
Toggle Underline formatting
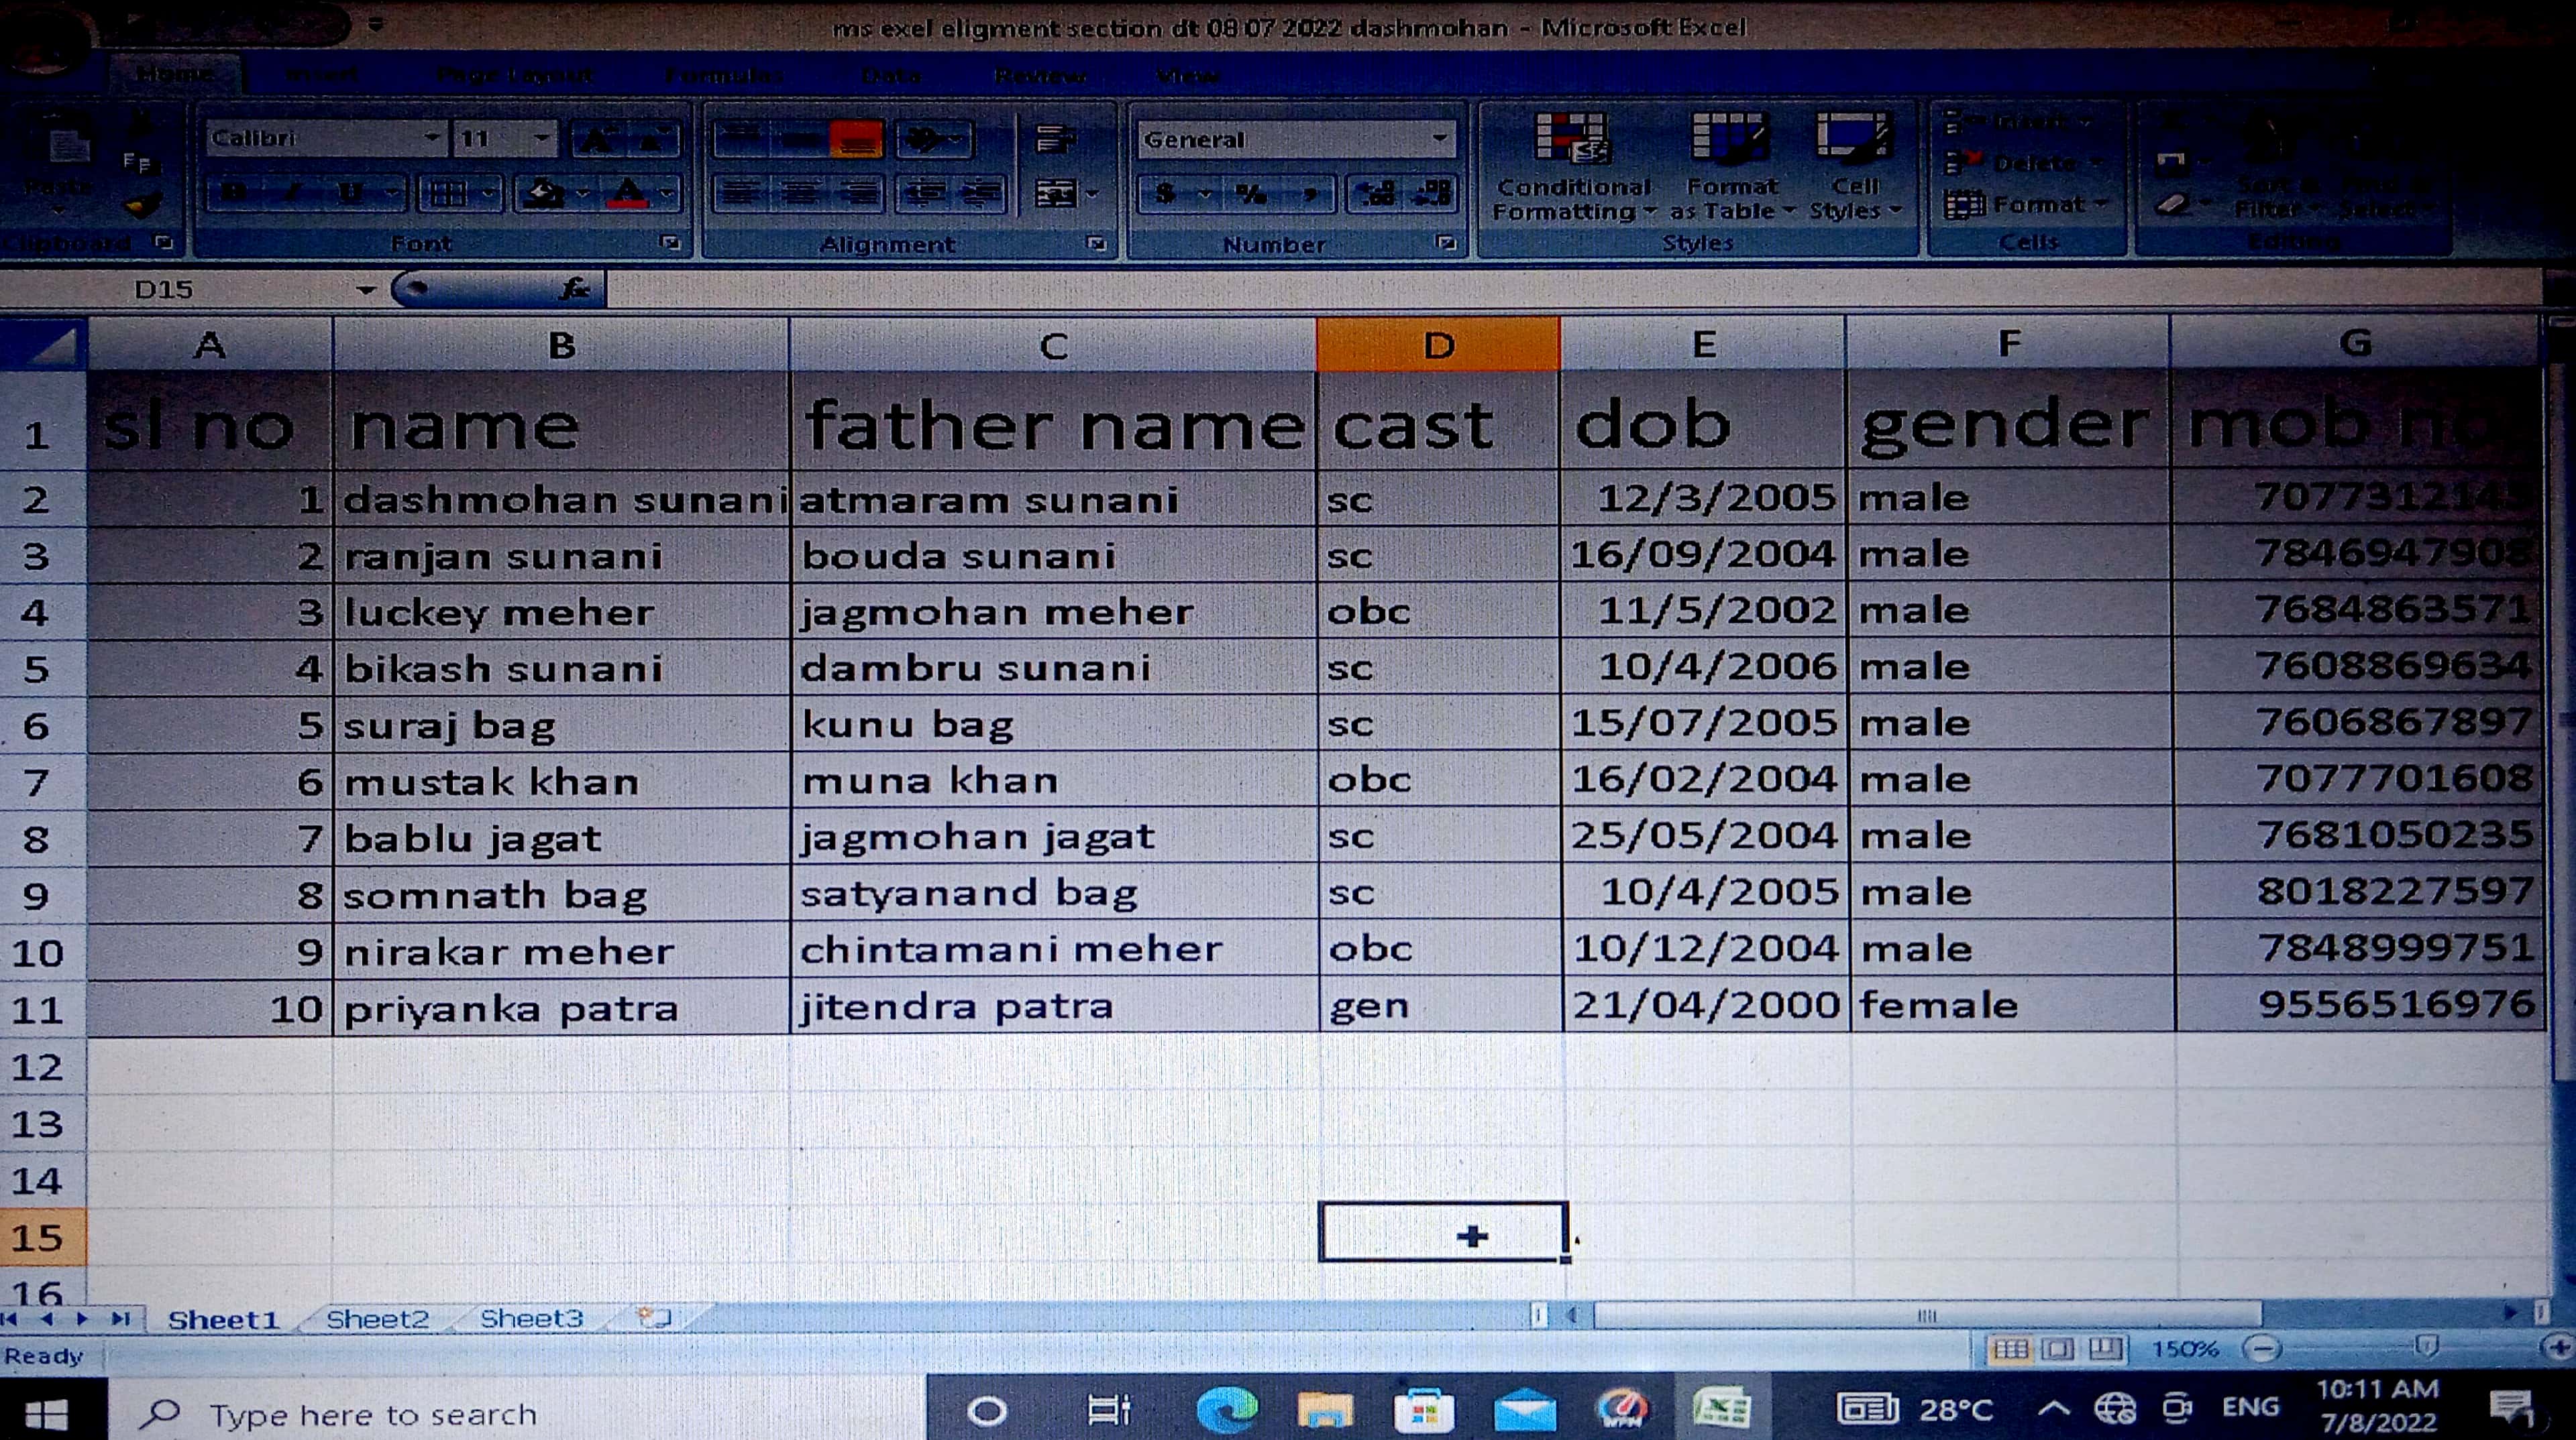click(x=350, y=193)
